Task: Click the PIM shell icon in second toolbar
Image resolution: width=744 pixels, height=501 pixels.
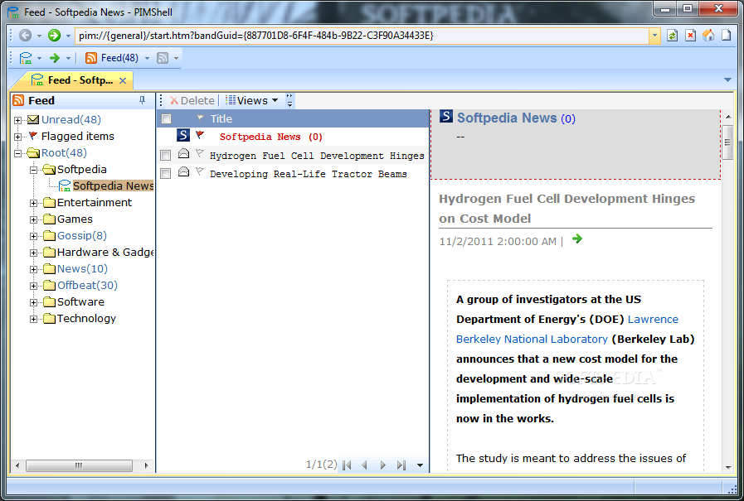Action: [26, 58]
